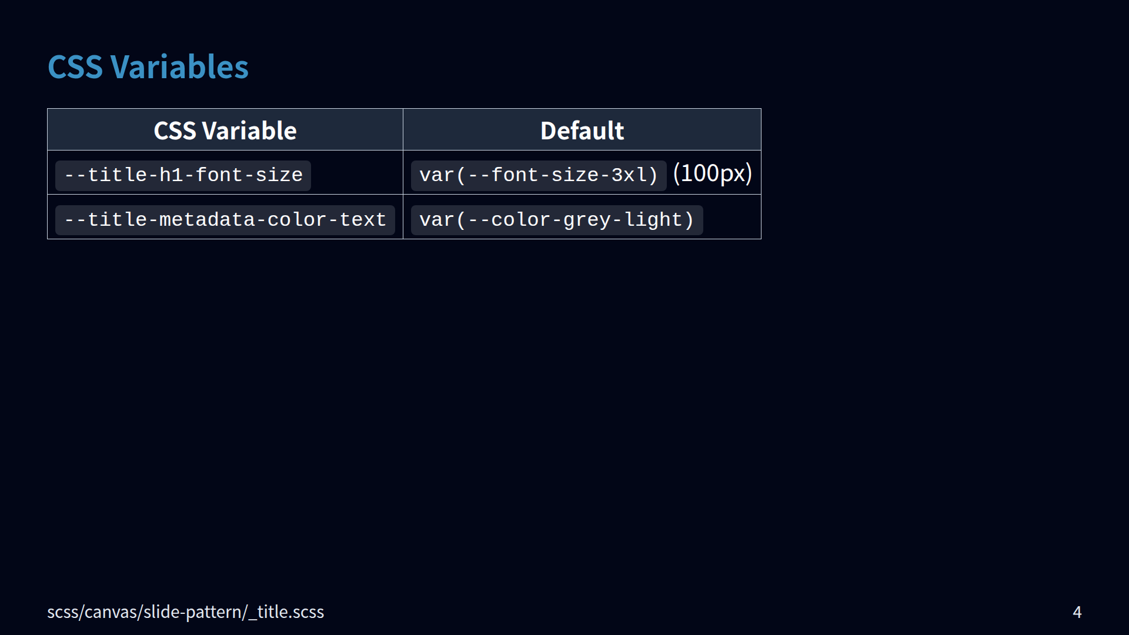Click "metadata" within the second variable name
This screenshot has width=1129, height=635.
click(207, 220)
